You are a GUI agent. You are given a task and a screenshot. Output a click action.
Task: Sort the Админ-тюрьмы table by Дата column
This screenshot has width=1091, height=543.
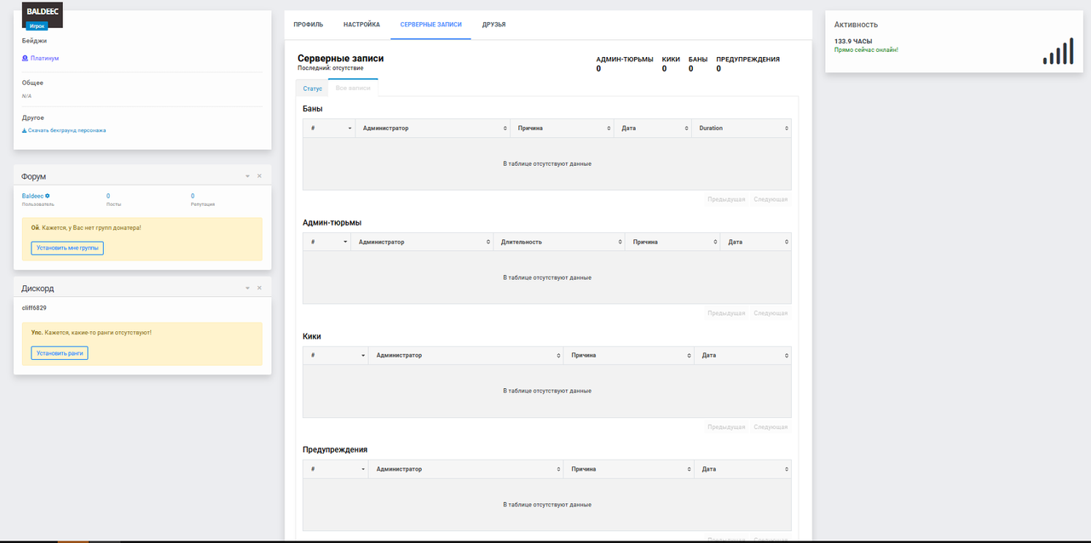(756, 243)
